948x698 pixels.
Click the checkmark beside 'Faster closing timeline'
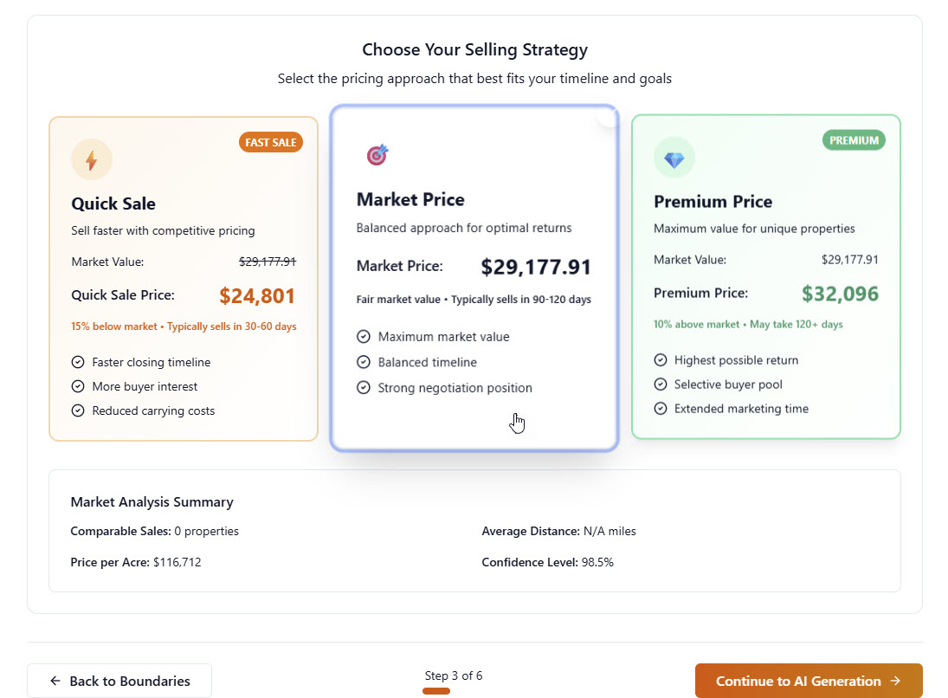click(78, 363)
